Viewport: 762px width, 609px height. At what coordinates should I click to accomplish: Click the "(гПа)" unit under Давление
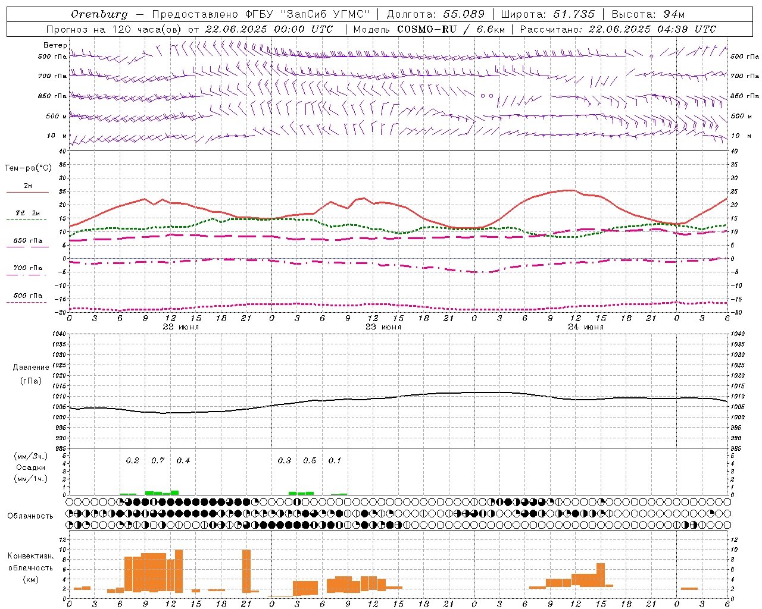(31, 381)
